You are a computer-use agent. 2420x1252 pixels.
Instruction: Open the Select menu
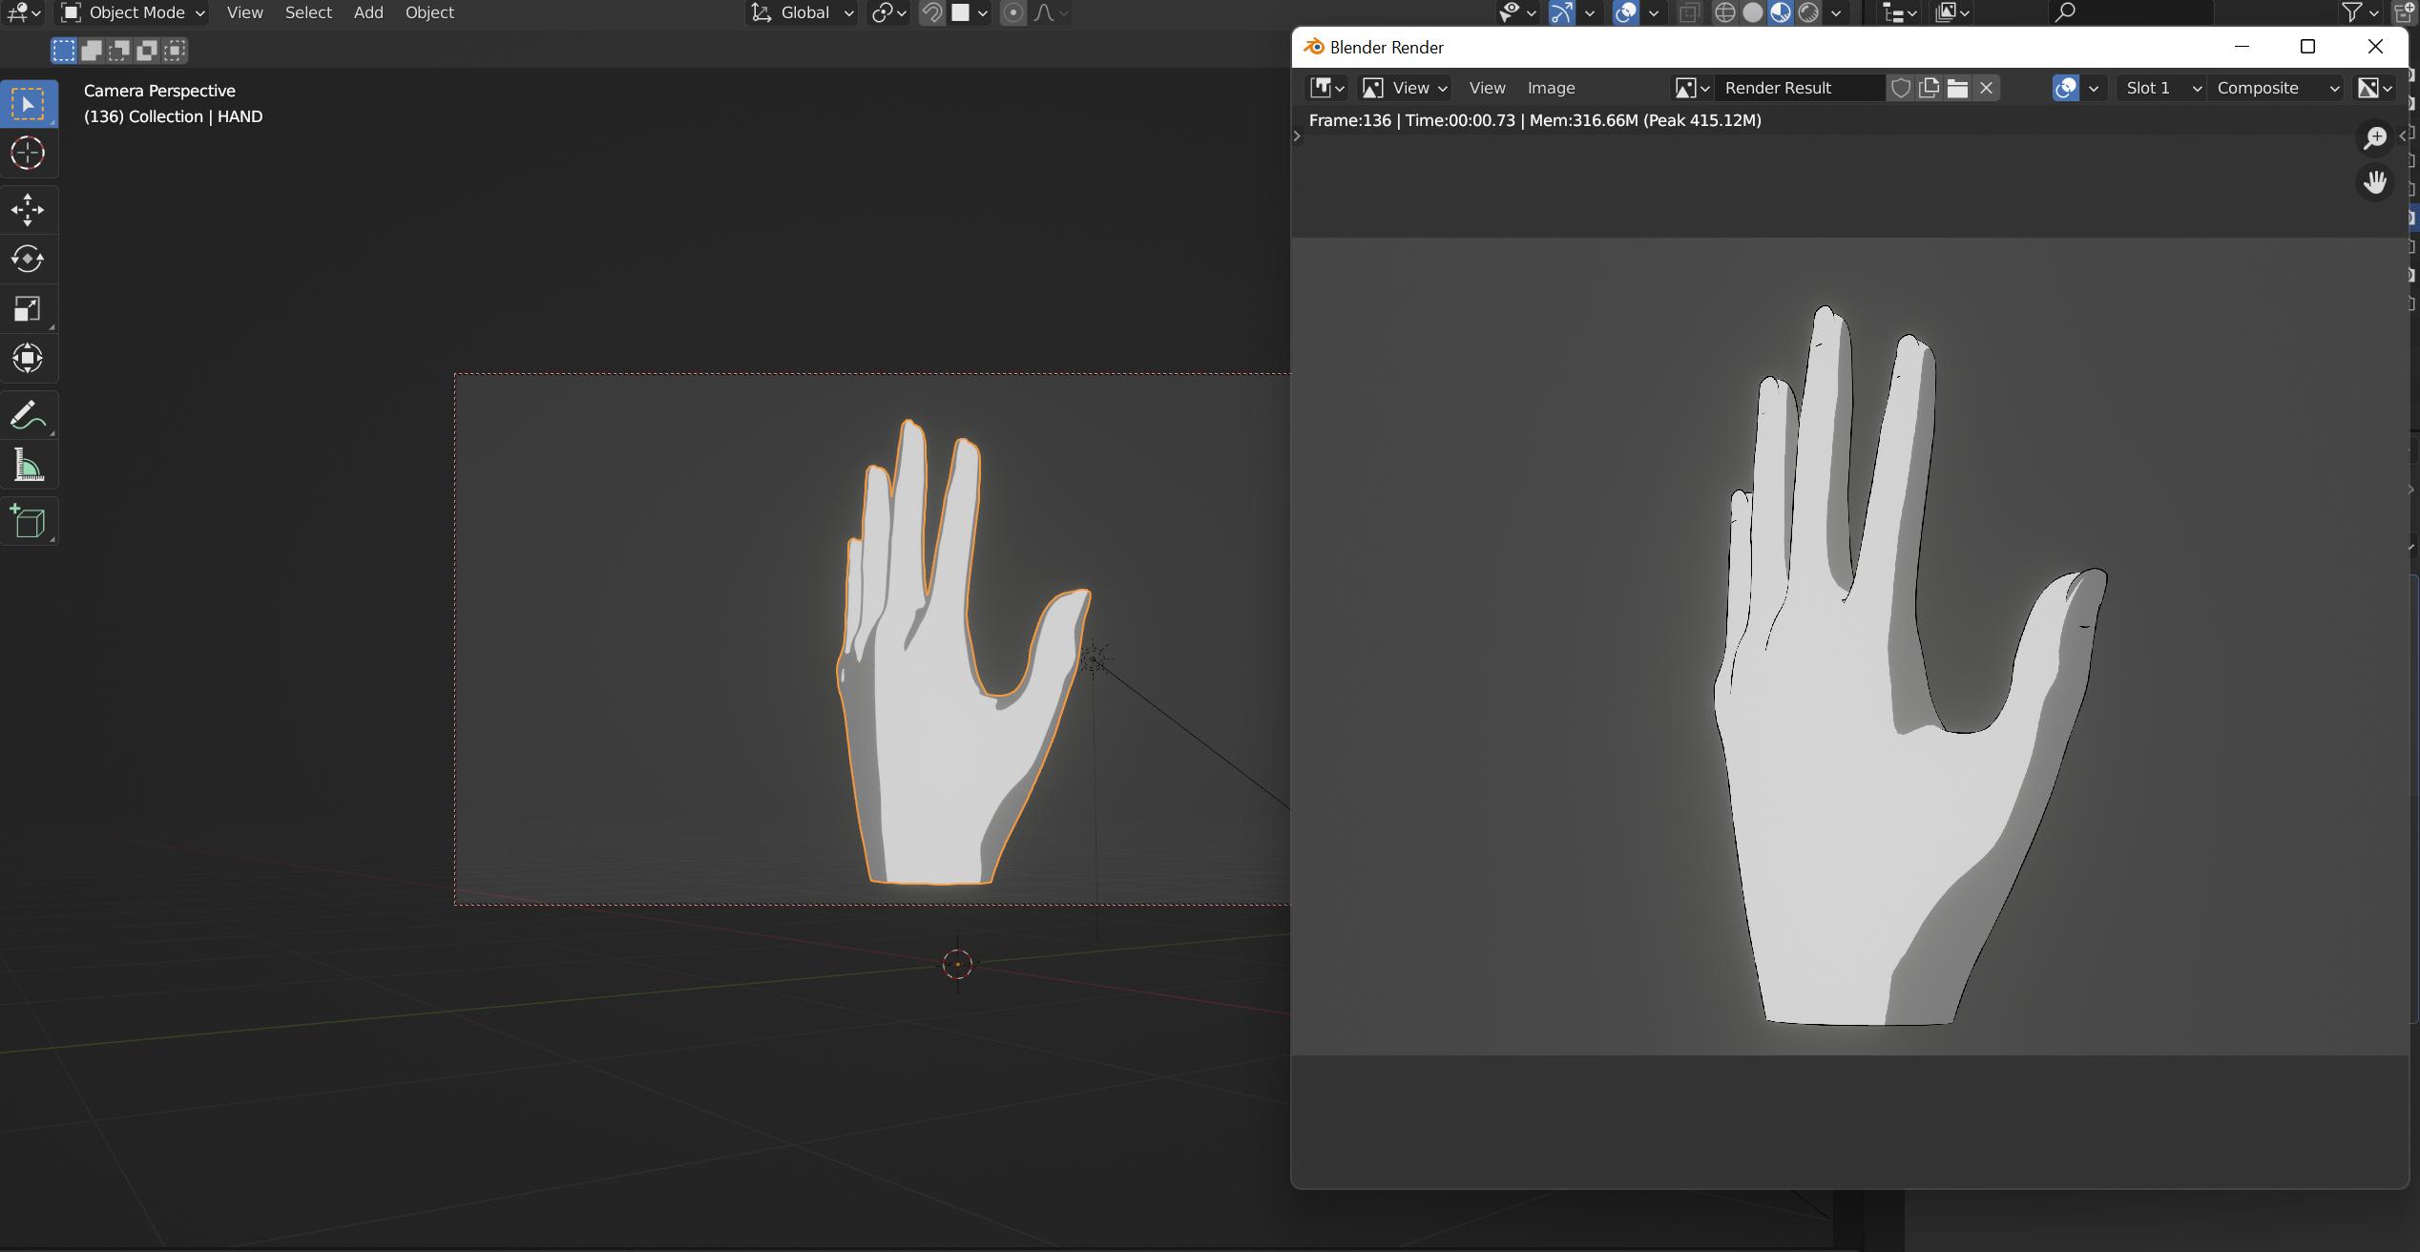308,12
